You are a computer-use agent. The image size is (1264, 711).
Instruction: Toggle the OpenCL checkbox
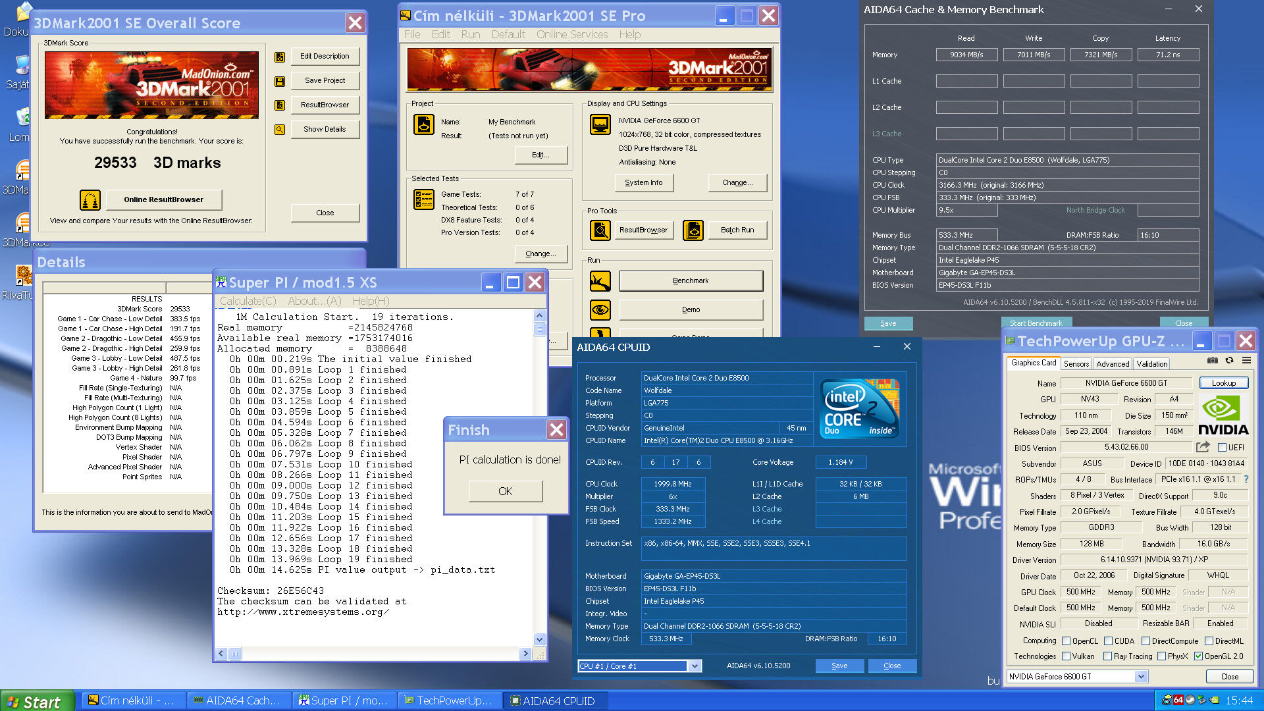[1066, 641]
